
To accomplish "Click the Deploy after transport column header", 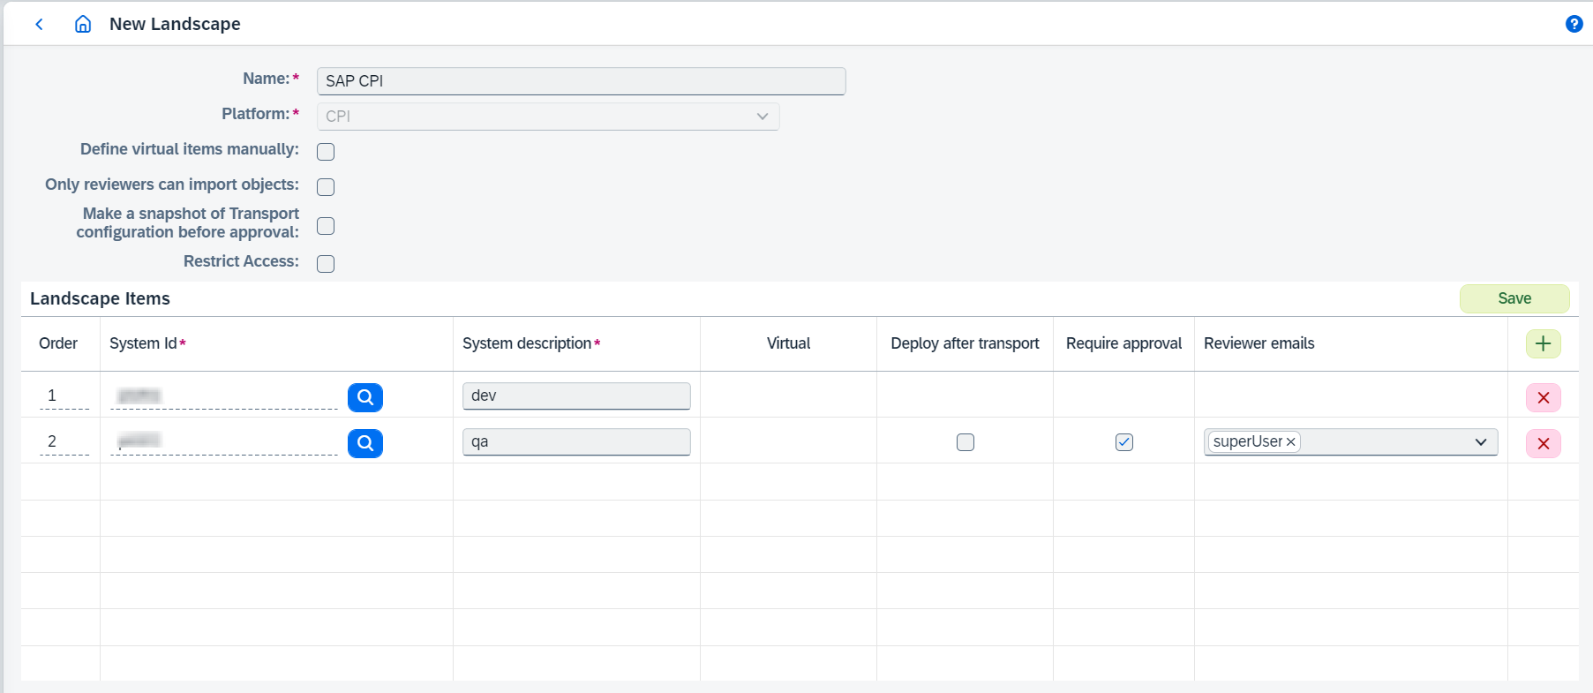I will [965, 343].
